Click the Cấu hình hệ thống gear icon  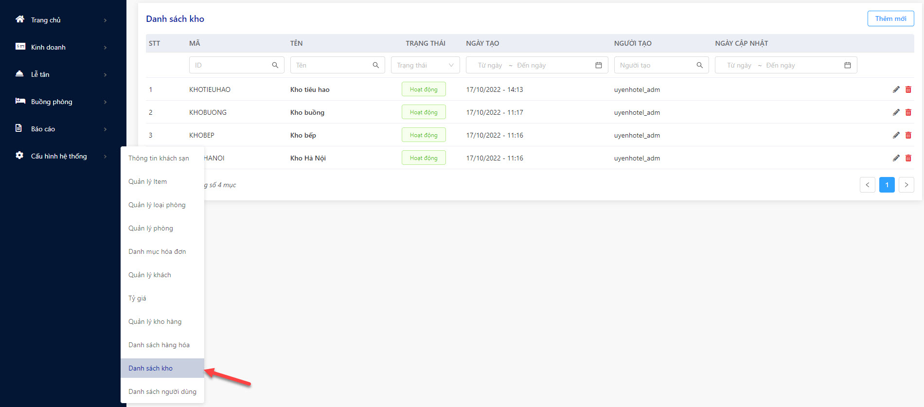tap(19, 156)
